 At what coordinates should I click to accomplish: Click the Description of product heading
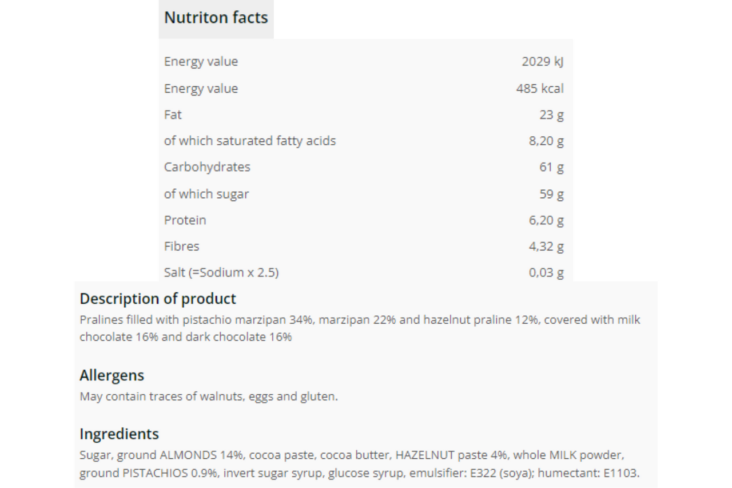coord(158,299)
